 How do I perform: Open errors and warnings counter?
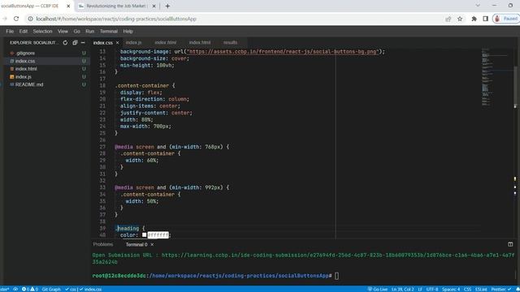click(30, 290)
